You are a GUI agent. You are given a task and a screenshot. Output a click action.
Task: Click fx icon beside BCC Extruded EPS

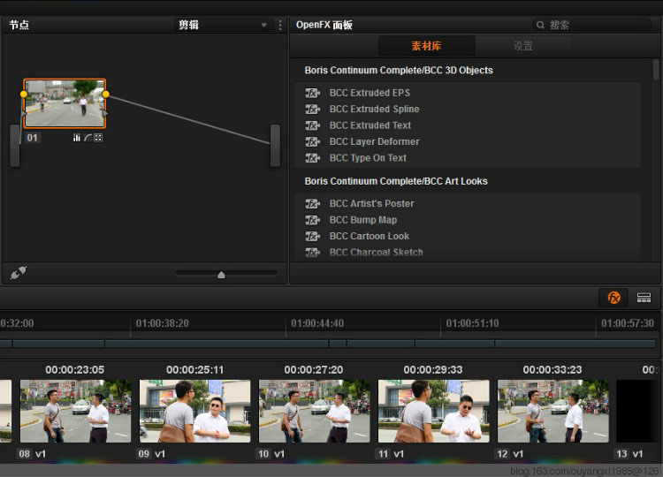point(312,93)
